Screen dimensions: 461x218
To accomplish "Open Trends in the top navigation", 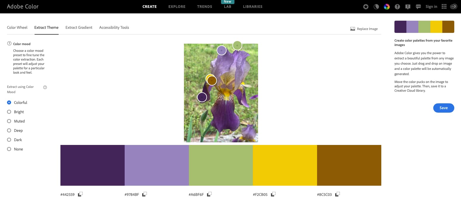I will [x=205, y=7].
